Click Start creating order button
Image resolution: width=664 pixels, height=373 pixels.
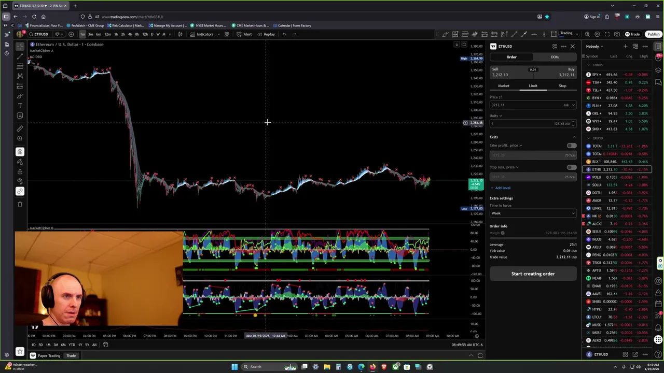point(533,274)
